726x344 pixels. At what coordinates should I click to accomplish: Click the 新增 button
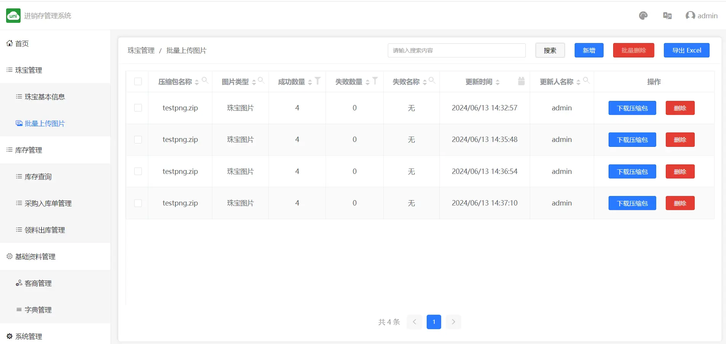coord(589,50)
